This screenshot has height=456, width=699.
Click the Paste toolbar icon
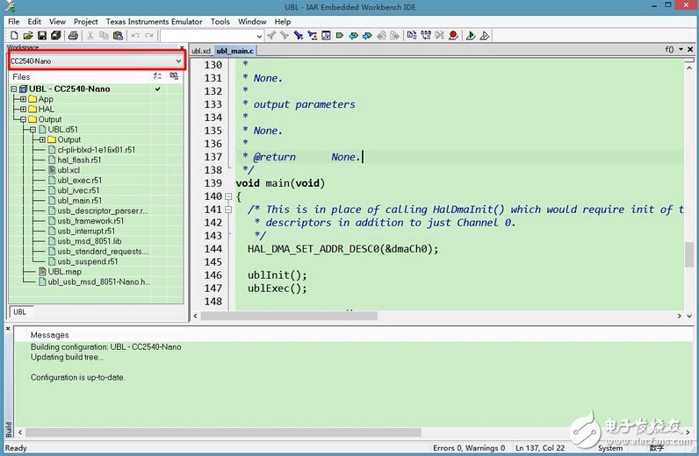click(119, 36)
